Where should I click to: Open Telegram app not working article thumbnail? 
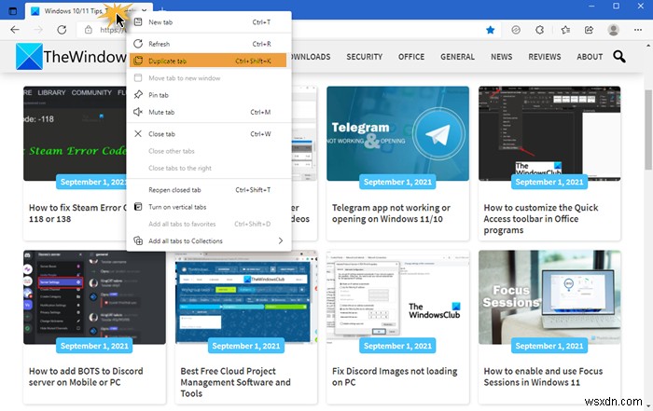397,133
